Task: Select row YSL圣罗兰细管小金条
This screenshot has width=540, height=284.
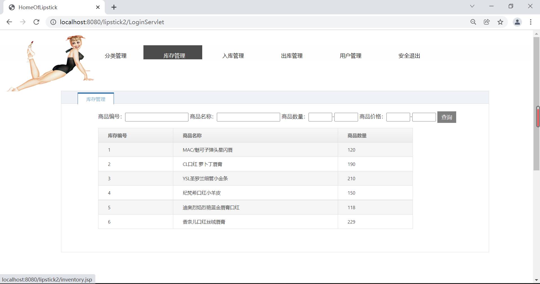Action: 255,179
